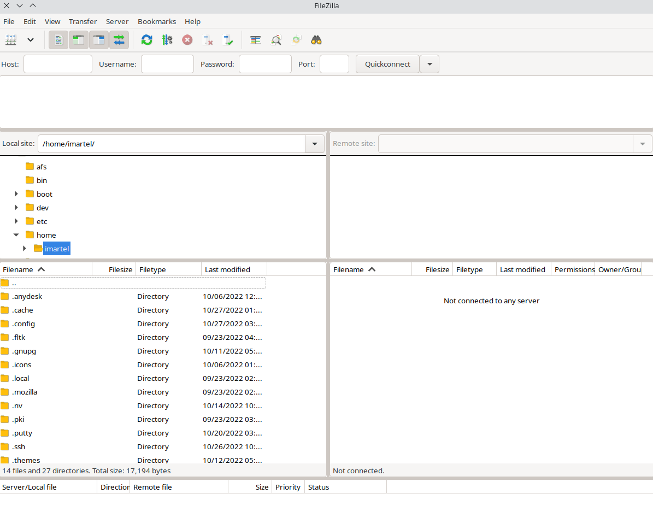Image resolution: width=653 pixels, height=529 pixels.
Task: Refresh the file and folder lists
Action: point(146,40)
